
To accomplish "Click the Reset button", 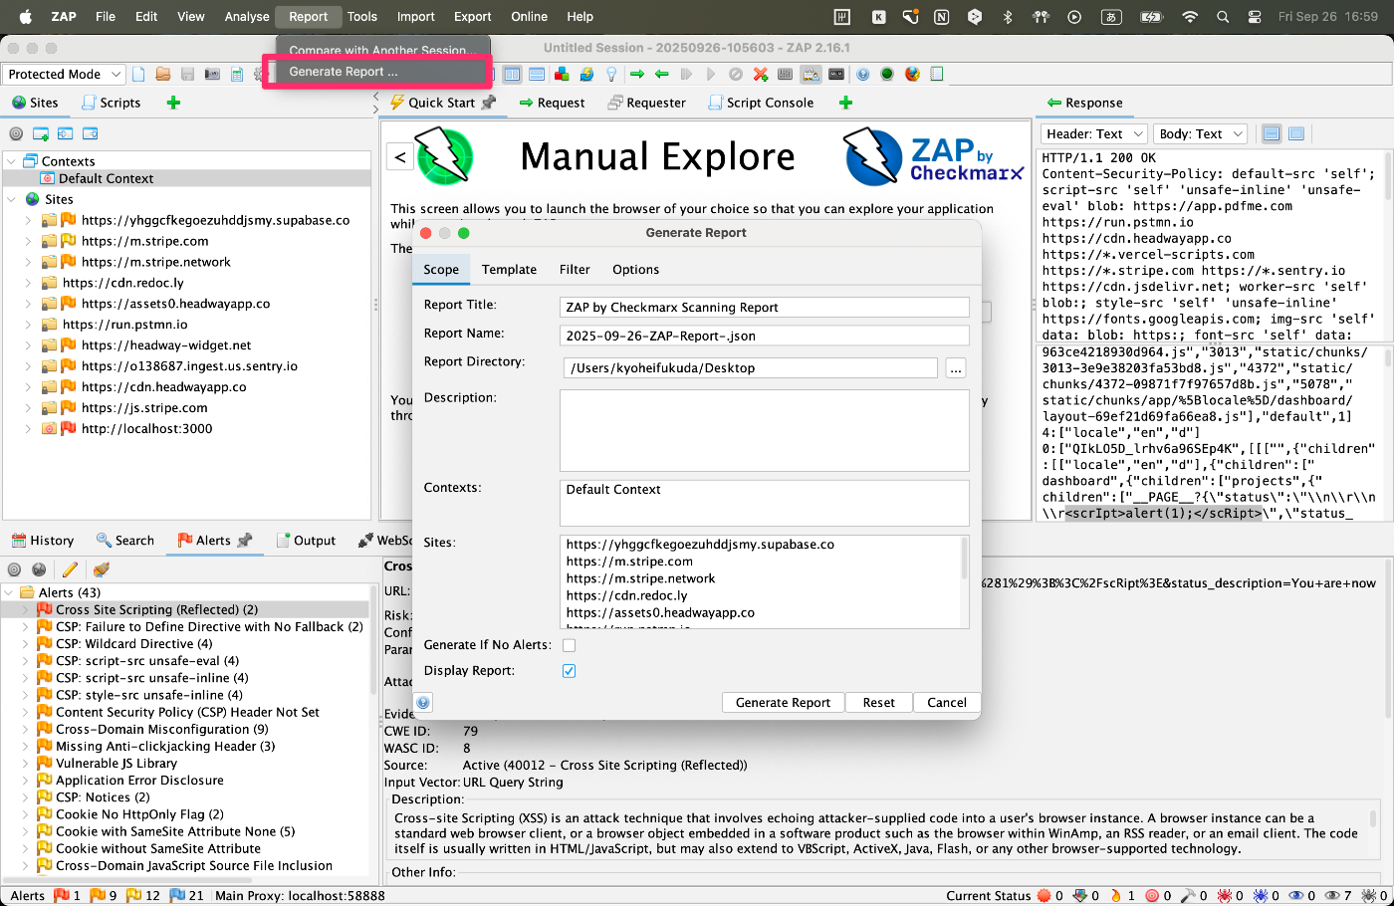I will [878, 703].
